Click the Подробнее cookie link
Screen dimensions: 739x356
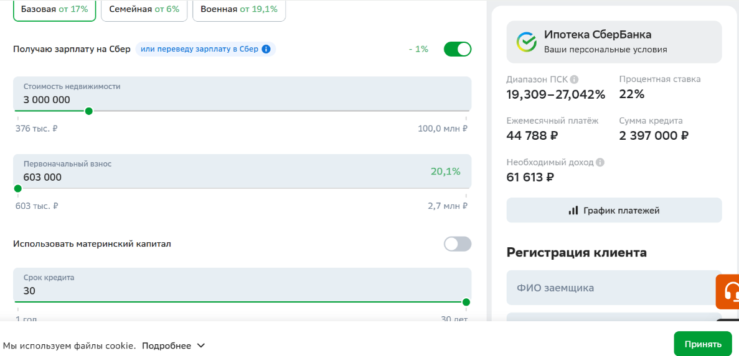click(166, 345)
